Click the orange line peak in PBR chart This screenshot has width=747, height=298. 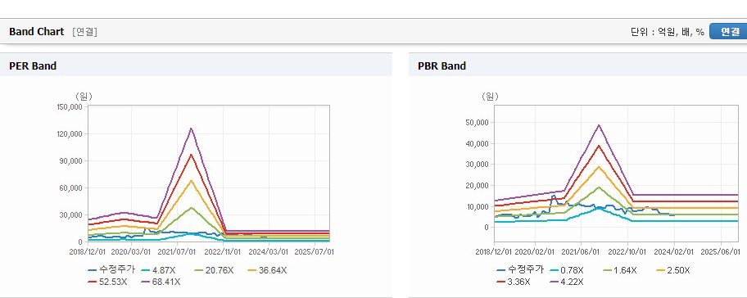[599, 167]
